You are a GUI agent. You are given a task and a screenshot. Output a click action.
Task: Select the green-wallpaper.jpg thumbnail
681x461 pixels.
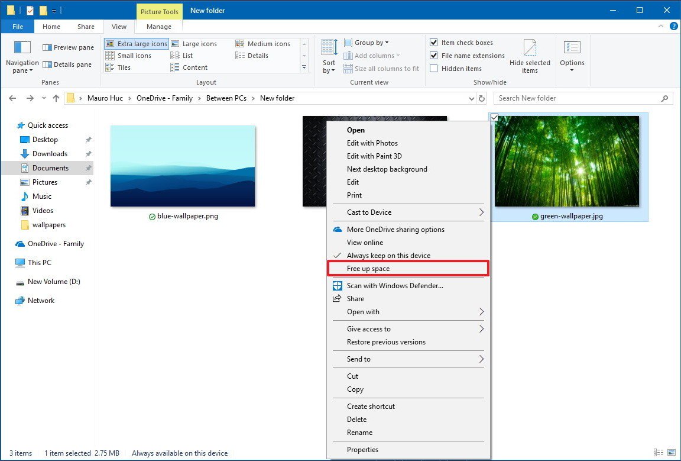pyautogui.click(x=567, y=161)
